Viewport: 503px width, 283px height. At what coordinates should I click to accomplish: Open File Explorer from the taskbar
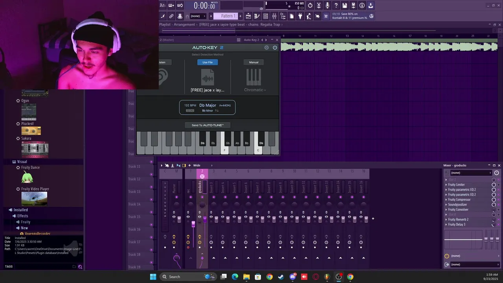246,277
